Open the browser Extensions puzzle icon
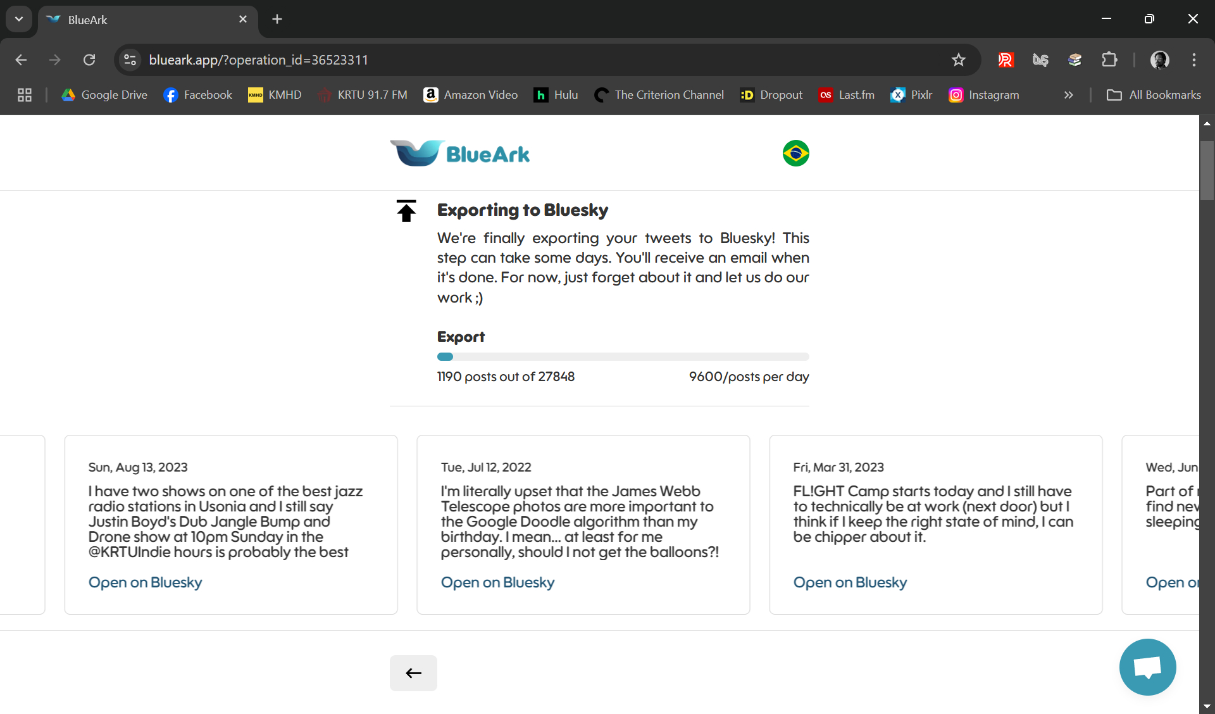Screen dimensions: 1215x714 coord(1109,60)
